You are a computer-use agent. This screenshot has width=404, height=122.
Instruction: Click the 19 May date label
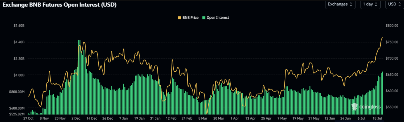[297, 119]
